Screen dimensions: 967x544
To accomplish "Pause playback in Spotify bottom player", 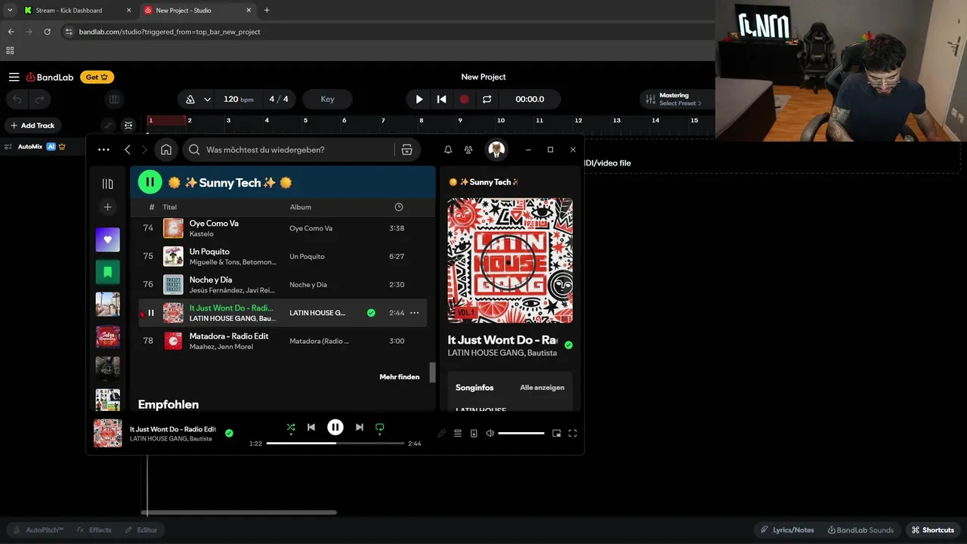I will point(335,428).
